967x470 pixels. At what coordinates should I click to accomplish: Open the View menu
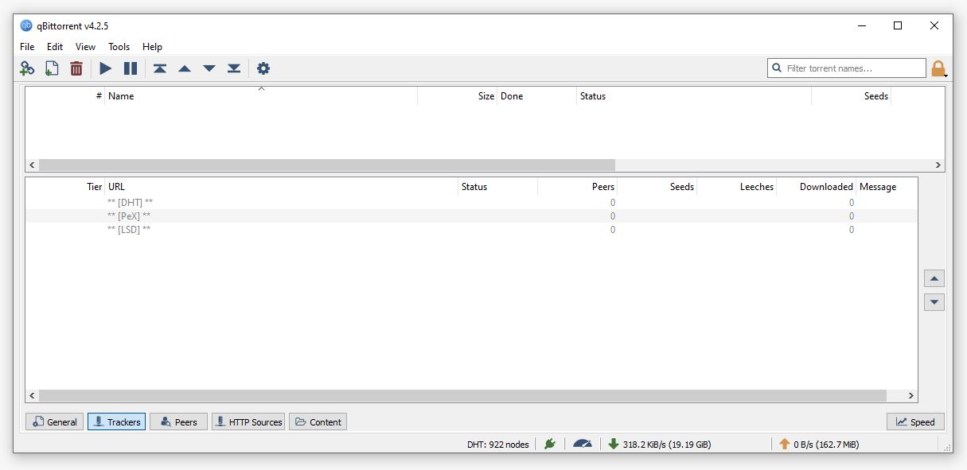pos(85,47)
